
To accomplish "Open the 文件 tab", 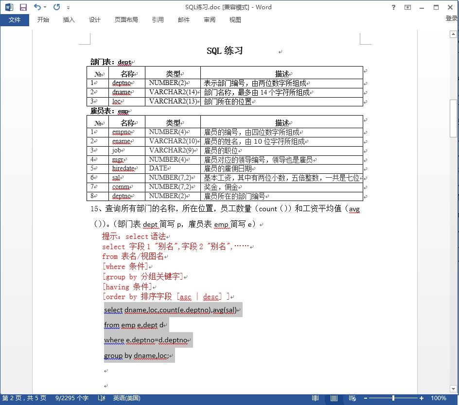I will 15,20.
